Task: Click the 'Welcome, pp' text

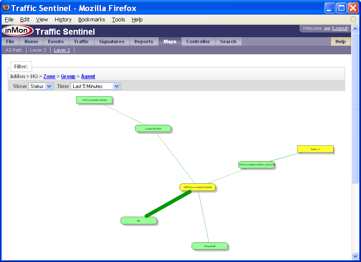Action: point(317,28)
